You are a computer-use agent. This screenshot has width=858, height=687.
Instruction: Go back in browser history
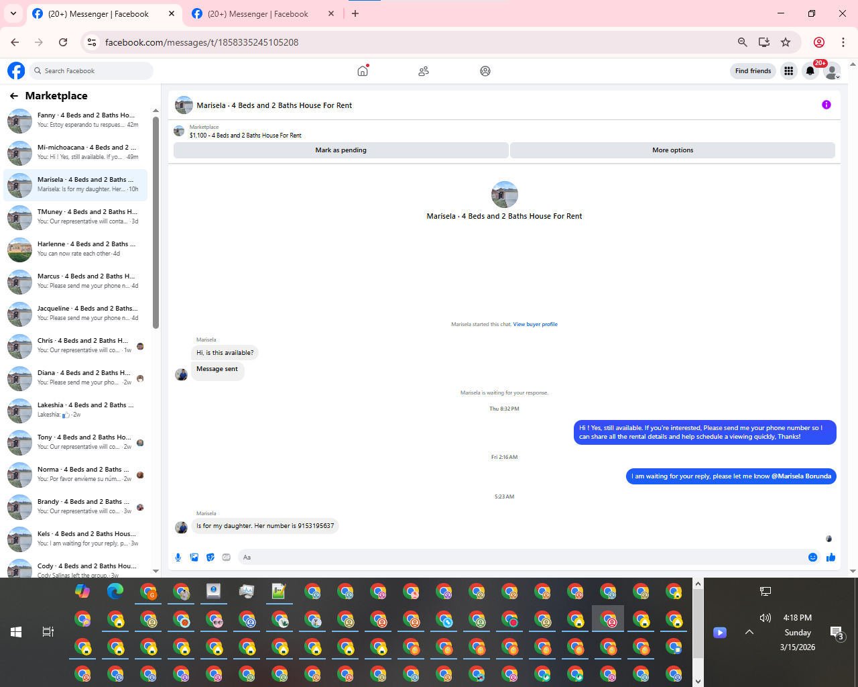15,42
